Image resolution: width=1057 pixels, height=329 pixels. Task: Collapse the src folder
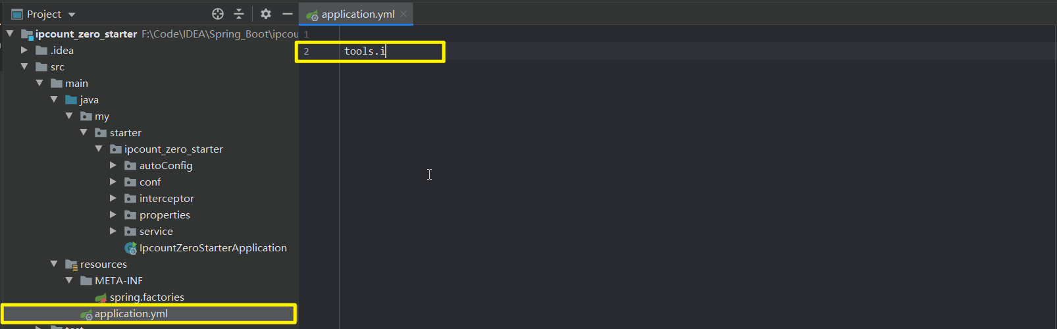pyautogui.click(x=24, y=66)
